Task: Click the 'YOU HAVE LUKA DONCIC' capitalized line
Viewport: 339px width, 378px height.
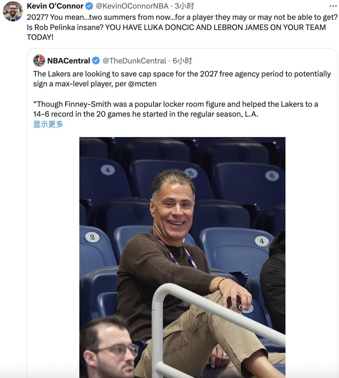Action: pyautogui.click(x=215, y=27)
